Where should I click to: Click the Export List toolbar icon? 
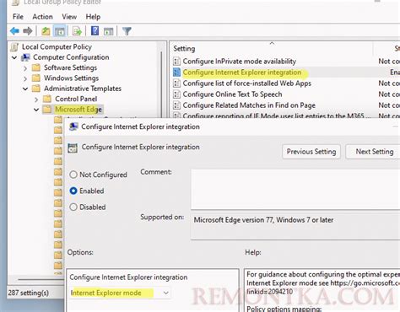pyautogui.click(x=77, y=31)
